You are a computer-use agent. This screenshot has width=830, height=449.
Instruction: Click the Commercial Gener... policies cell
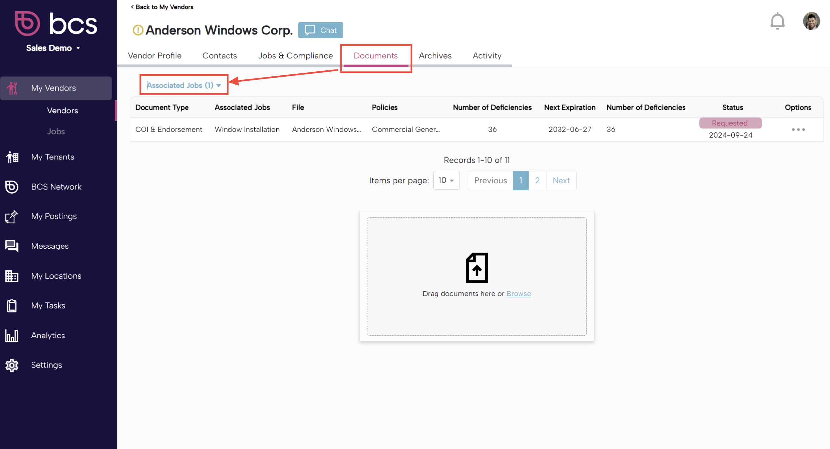406,129
